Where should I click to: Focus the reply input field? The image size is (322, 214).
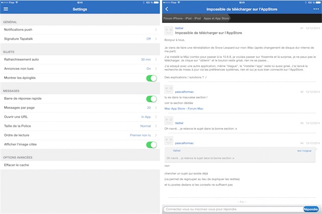point(234,209)
